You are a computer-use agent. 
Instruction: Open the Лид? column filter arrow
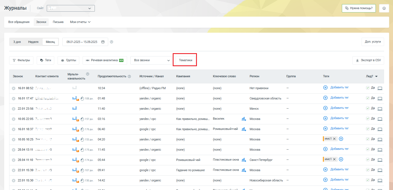[x=376, y=76]
